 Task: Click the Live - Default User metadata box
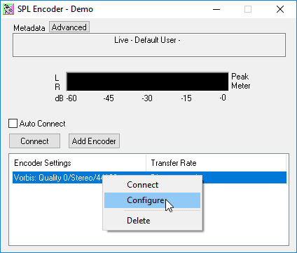[149, 45]
